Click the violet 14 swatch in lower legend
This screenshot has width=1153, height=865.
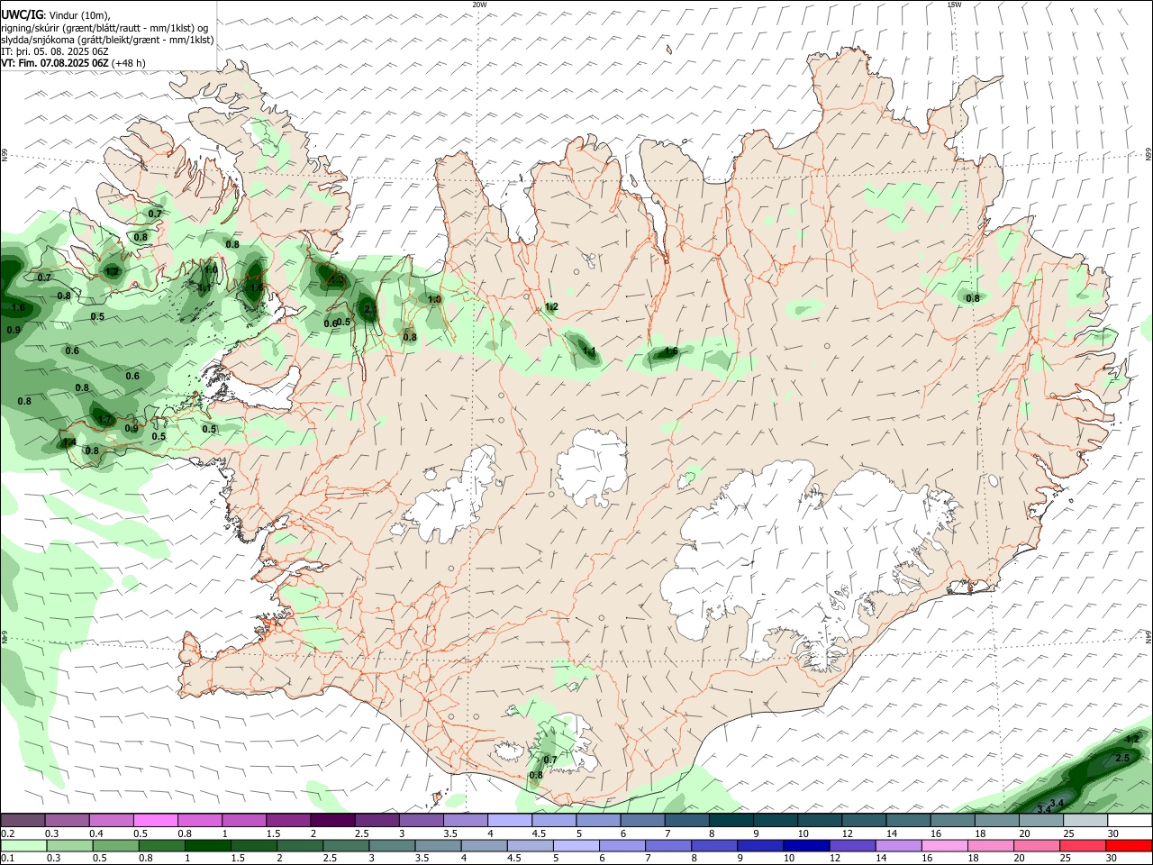[899, 845]
